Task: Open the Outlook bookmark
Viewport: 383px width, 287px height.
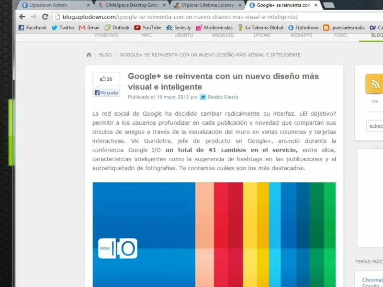Action: (x=117, y=28)
